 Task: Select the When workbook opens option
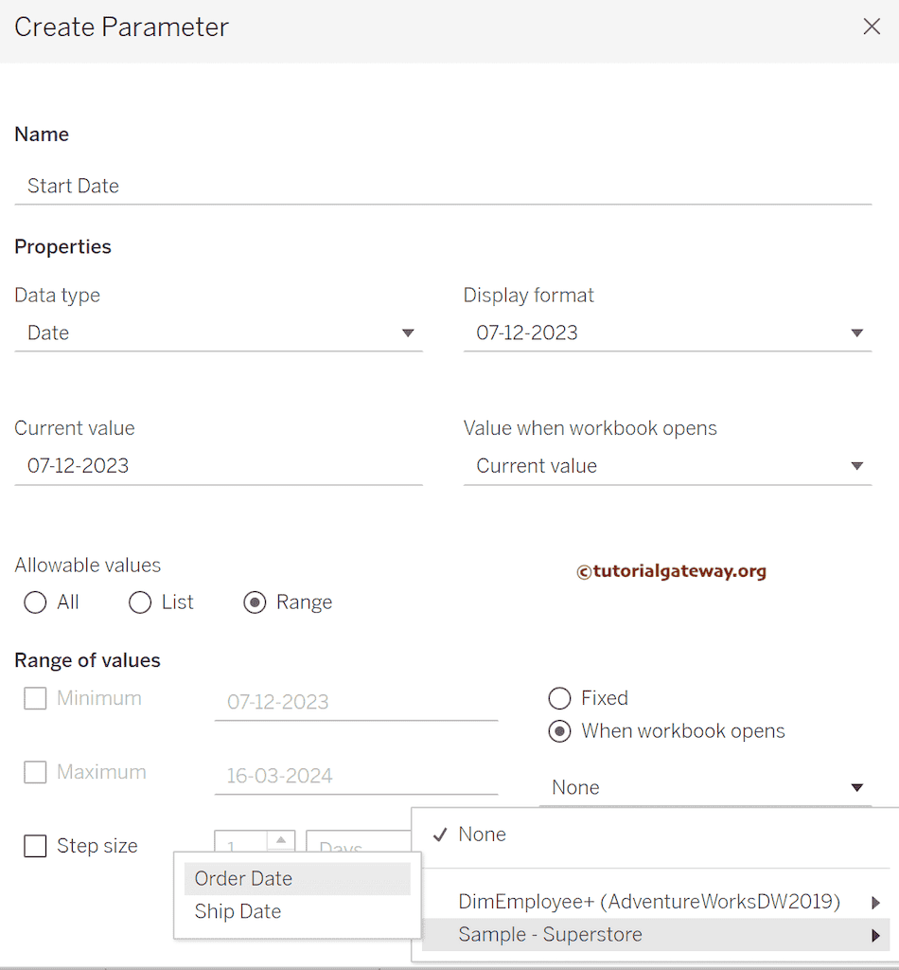pos(557,731)
